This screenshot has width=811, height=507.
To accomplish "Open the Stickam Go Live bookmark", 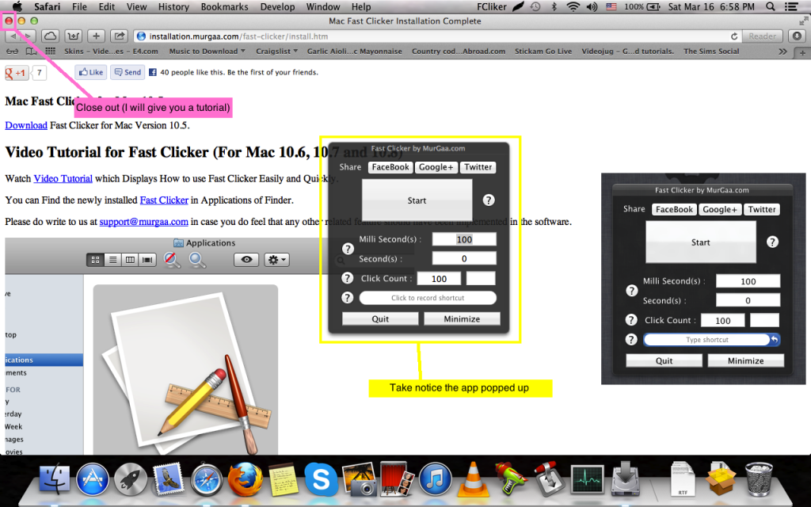I will coord(543,51).
